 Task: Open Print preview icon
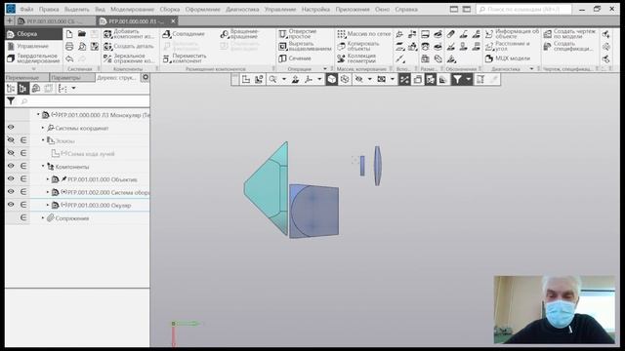point(82,47)
